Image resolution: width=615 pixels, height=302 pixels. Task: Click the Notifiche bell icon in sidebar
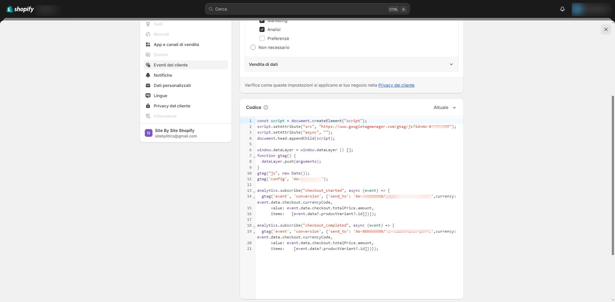pos(148,75)
